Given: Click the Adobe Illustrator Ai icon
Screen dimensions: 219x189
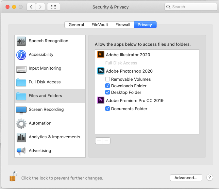Looking at the screenshot, I should coord(101,54).
